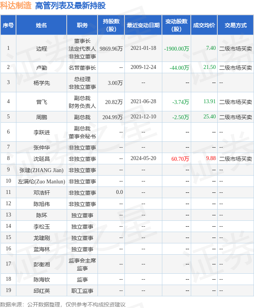
Task: Select the 职务 column header
Action: 82,25
